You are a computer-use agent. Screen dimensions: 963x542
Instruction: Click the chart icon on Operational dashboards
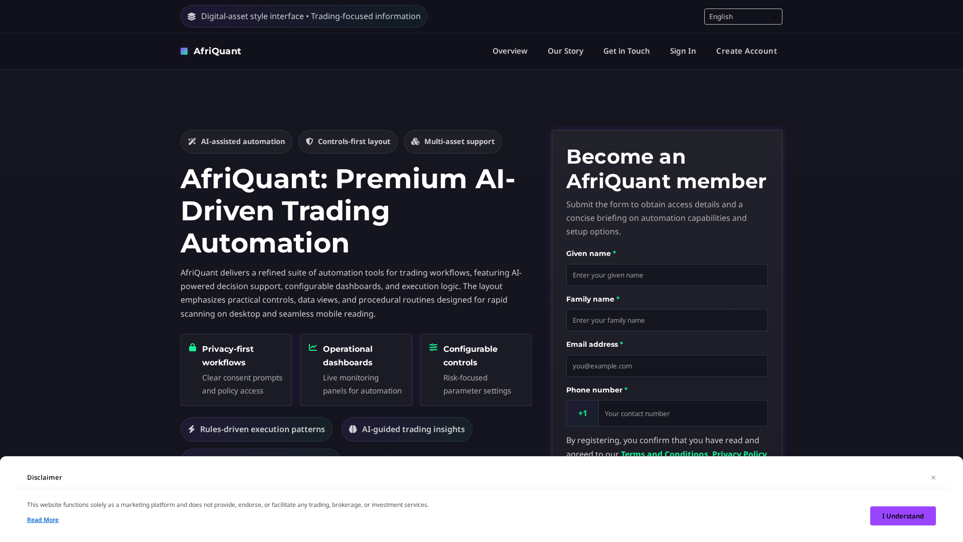(313, 347)
